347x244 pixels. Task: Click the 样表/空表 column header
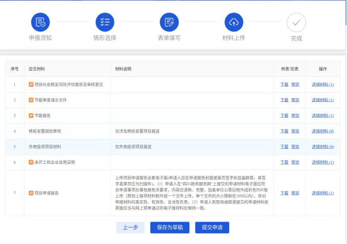pos(289,69)
